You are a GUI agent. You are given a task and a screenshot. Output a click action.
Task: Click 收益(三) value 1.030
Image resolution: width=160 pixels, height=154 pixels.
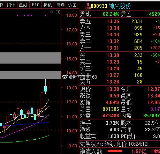pyautogui.click(x=113, y=136)
